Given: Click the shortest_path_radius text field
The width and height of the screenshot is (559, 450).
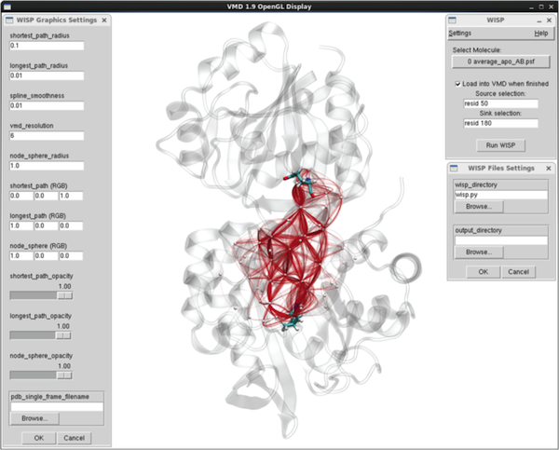Looking at the screenshot, I should (47, 45).
